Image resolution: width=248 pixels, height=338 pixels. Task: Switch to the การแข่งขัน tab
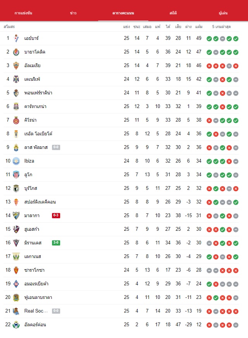pos(23,13)
